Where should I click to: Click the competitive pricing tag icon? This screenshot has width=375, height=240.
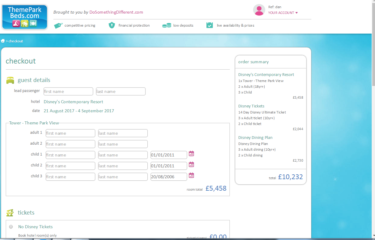tap(58, 25)
